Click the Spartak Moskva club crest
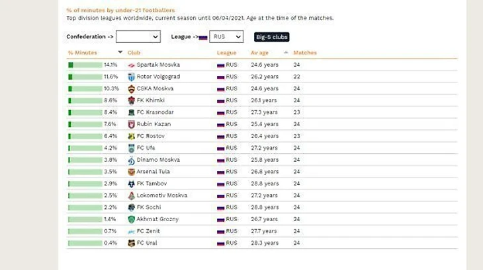Viewport: 483px width, 270px height. coord(131,65)
